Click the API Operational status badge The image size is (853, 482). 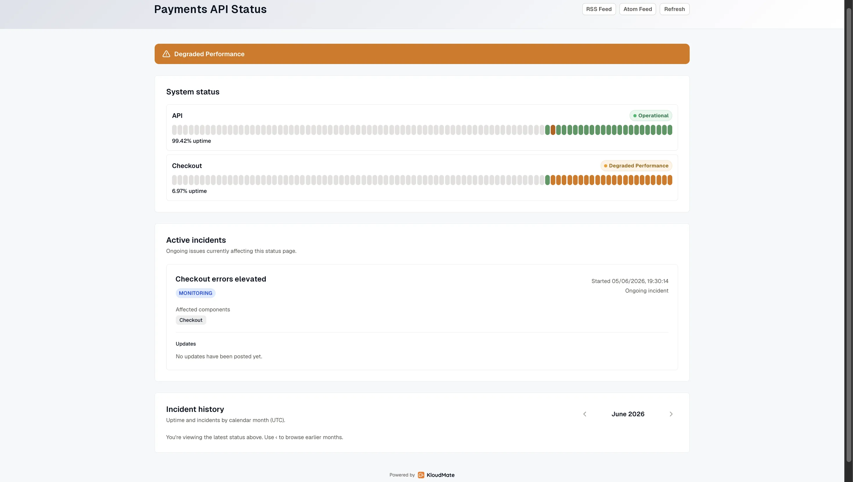tap(651, 116)
